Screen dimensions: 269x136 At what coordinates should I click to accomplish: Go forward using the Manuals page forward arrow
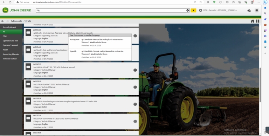pyautogui.click(x=7, y=21)
